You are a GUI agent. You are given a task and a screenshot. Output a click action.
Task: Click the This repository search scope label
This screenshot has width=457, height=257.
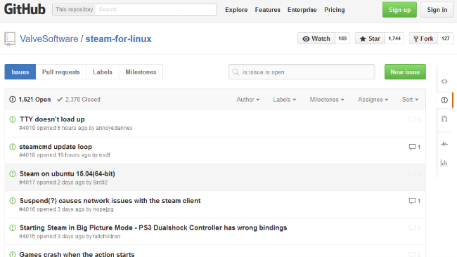pos(75,10)
